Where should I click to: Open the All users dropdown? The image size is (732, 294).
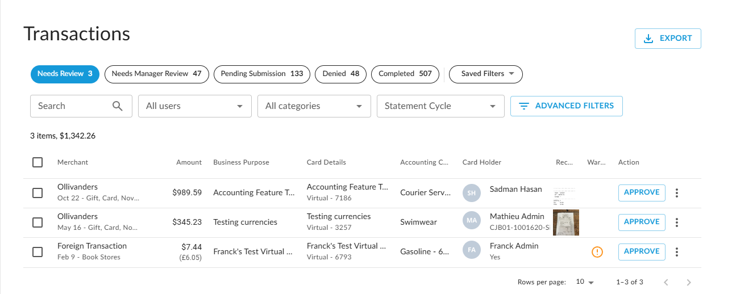[x=194, y=106]
